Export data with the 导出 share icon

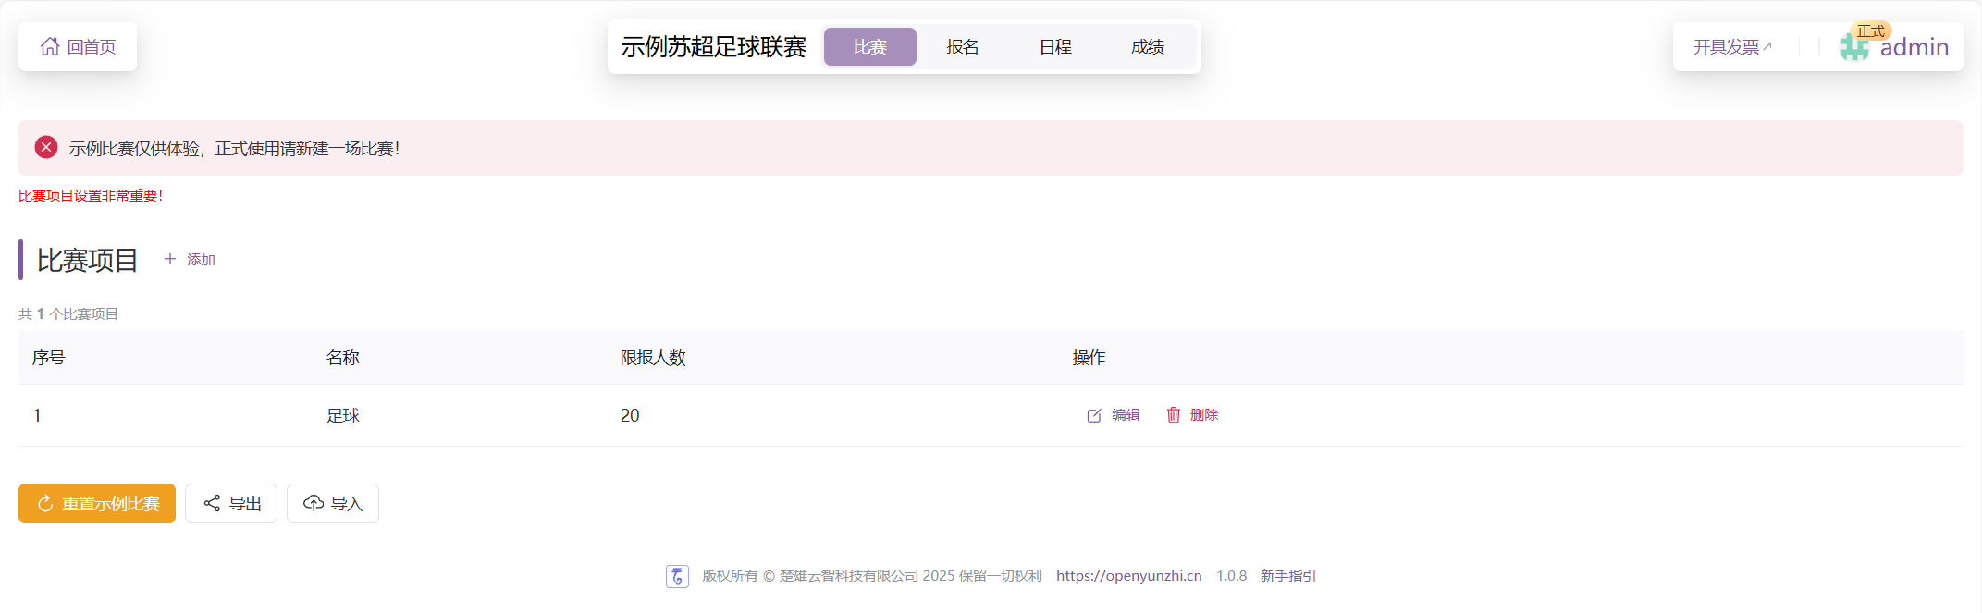coord(212,503)
